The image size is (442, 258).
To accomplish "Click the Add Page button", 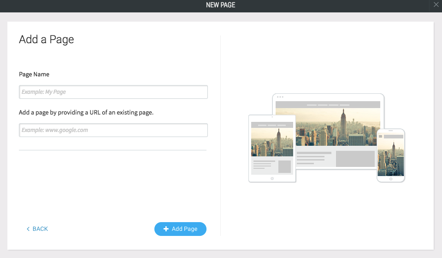I will point(180,229).
